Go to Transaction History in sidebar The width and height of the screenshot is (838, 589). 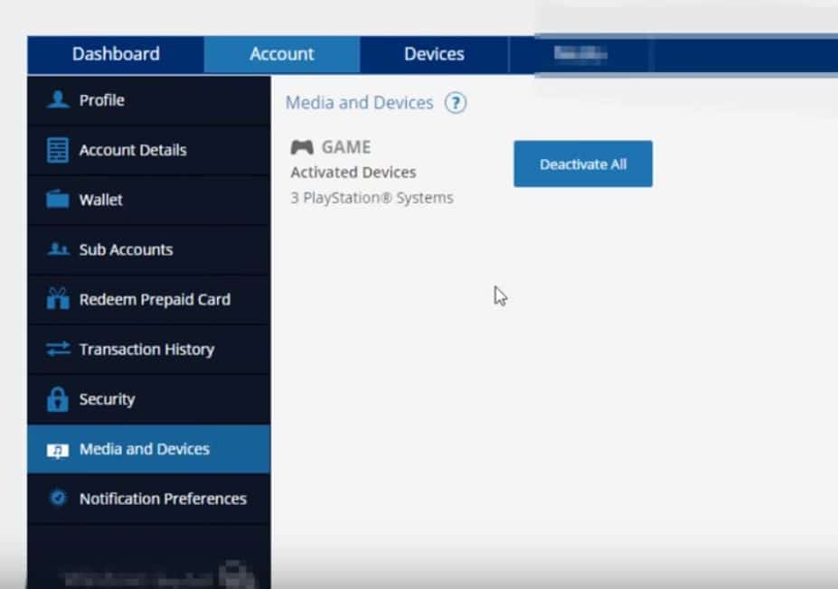(146, 350)
